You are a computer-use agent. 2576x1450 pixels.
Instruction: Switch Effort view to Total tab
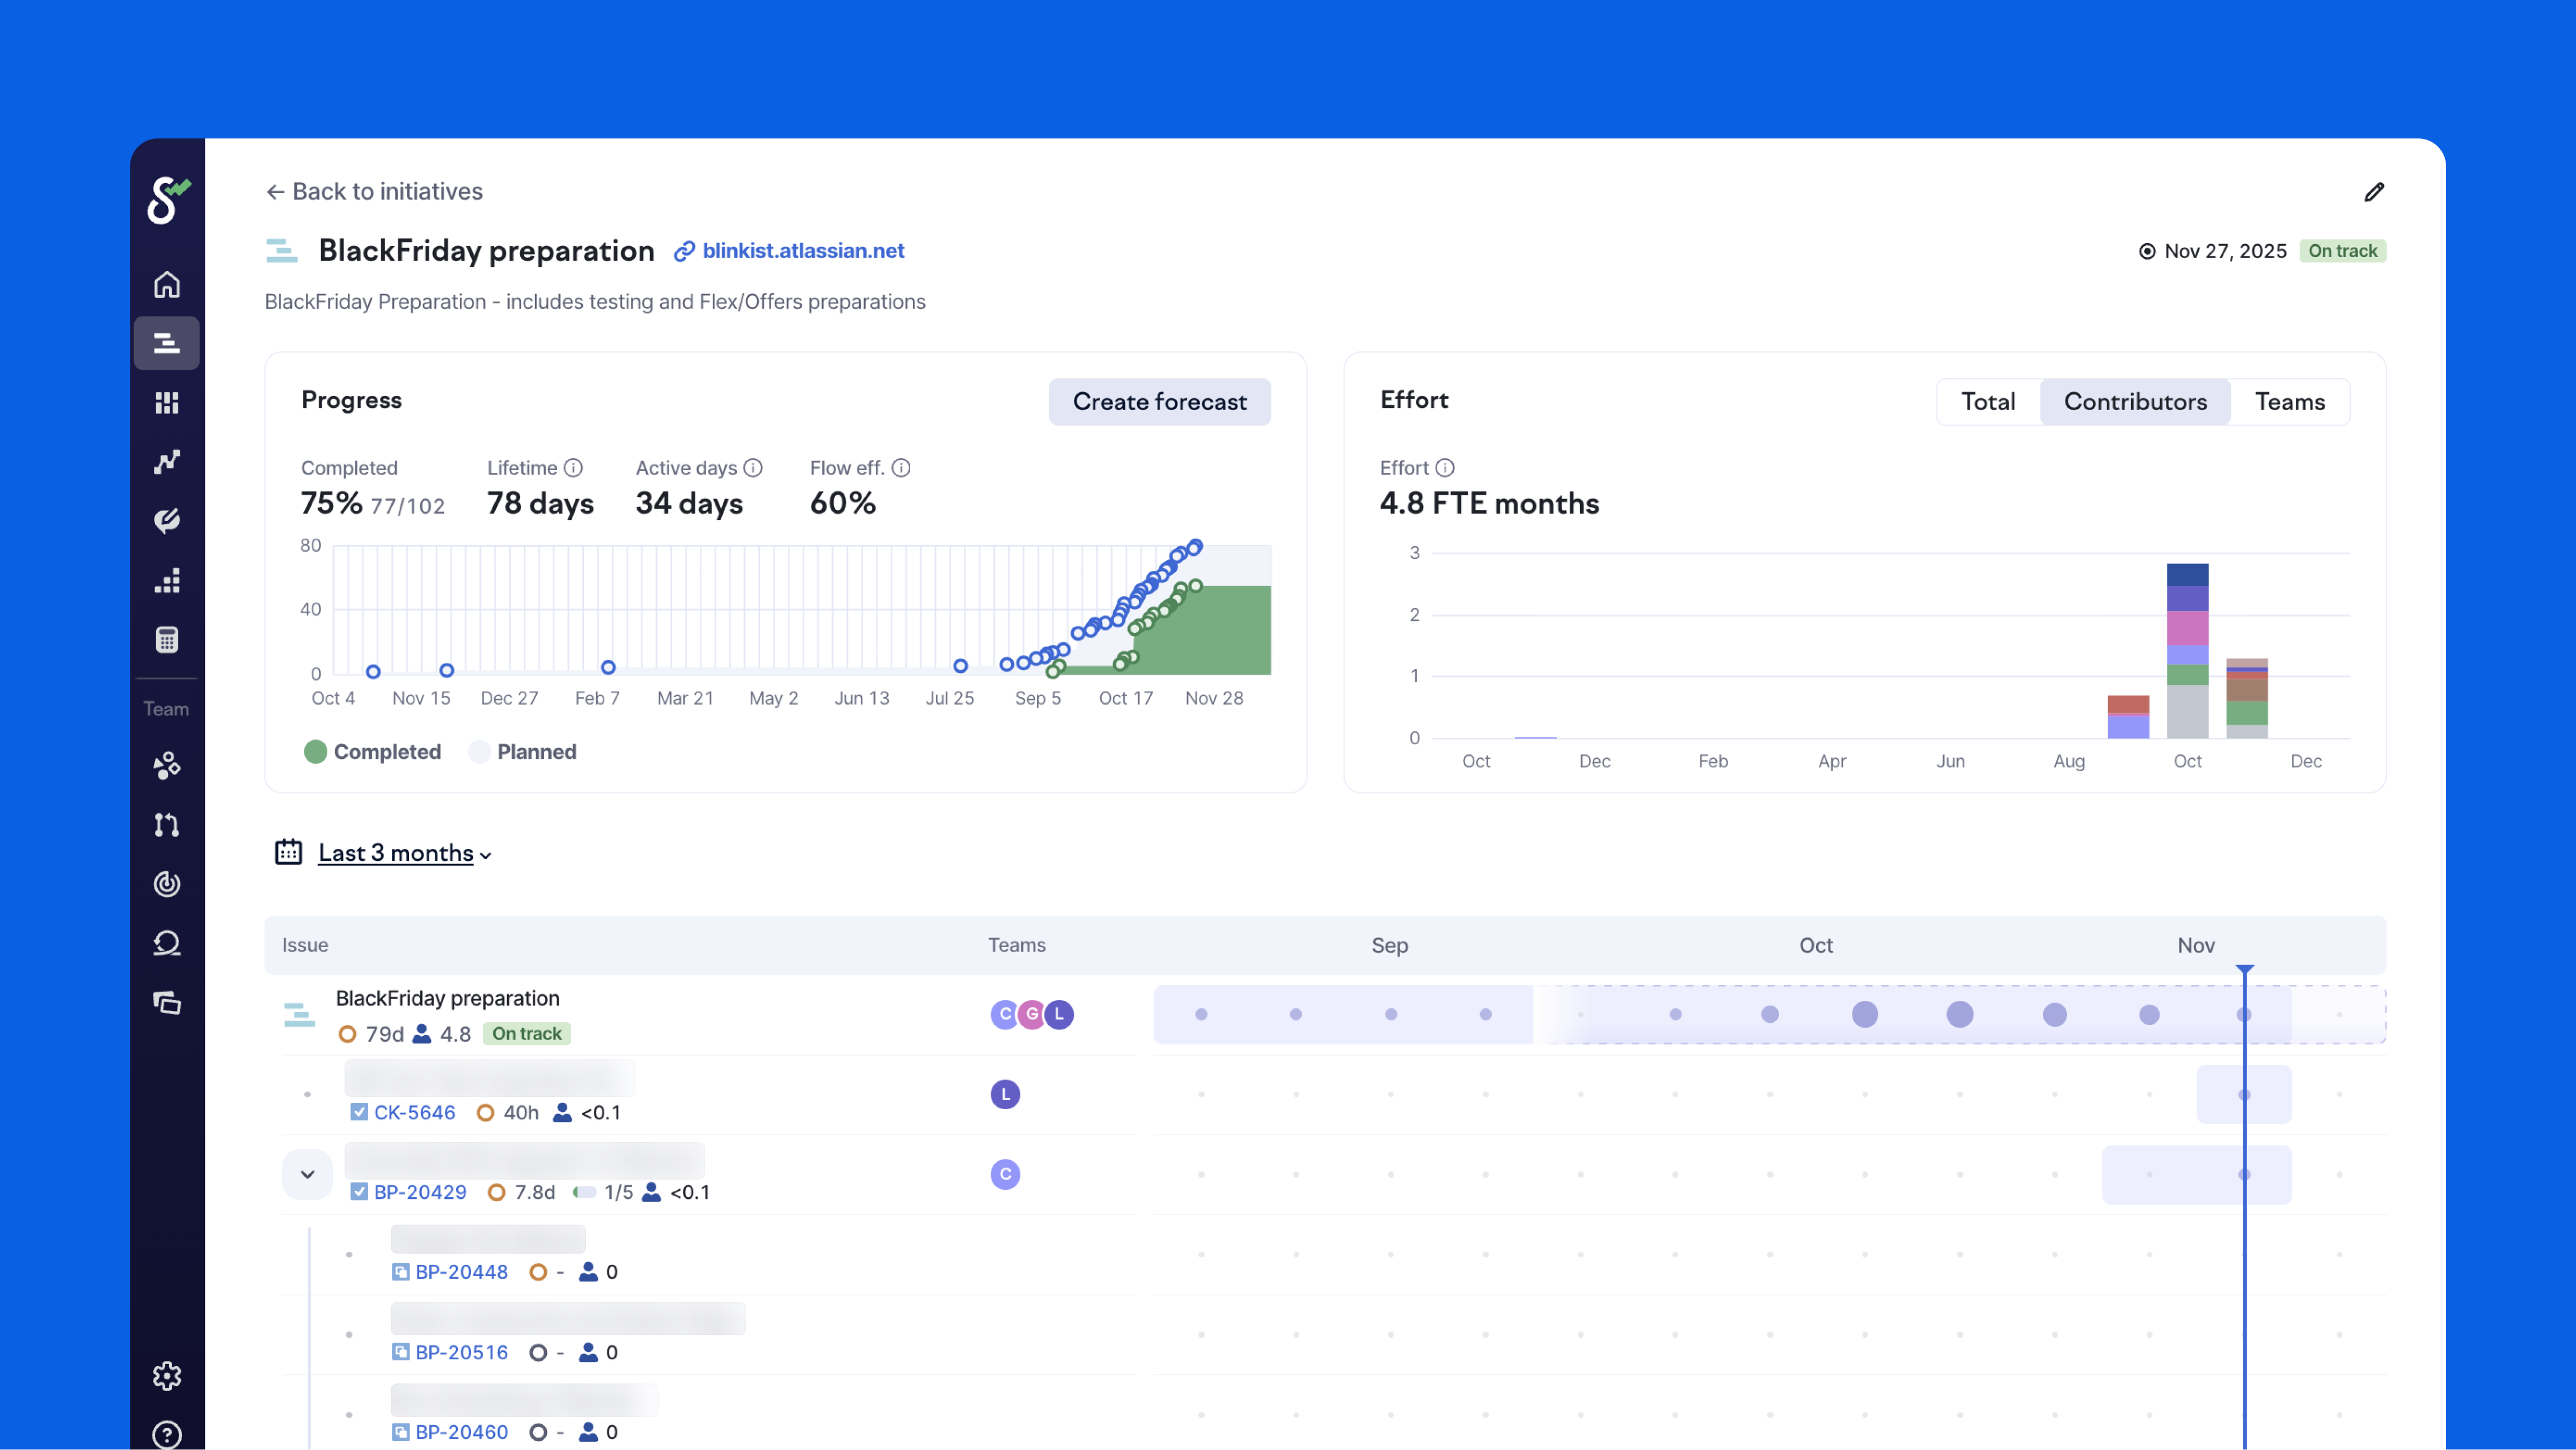[x=1987, y=402]
